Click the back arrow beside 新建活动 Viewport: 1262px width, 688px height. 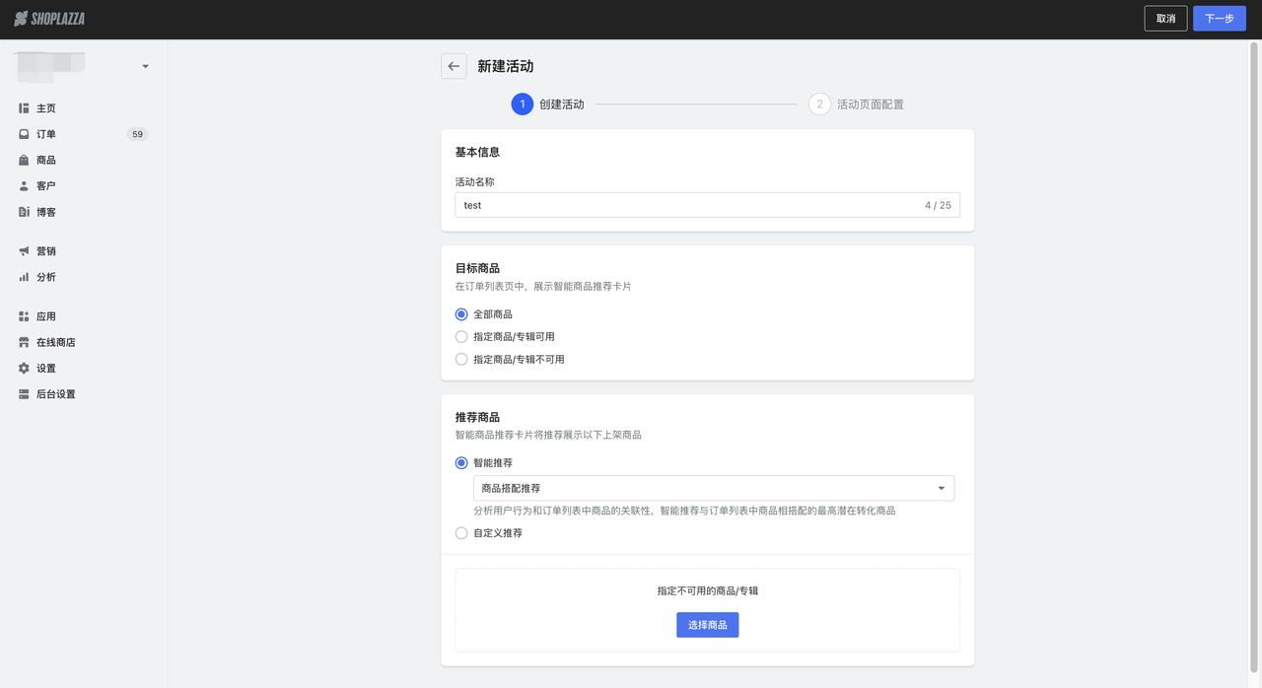pyautogui.click(x=454, y=66)
